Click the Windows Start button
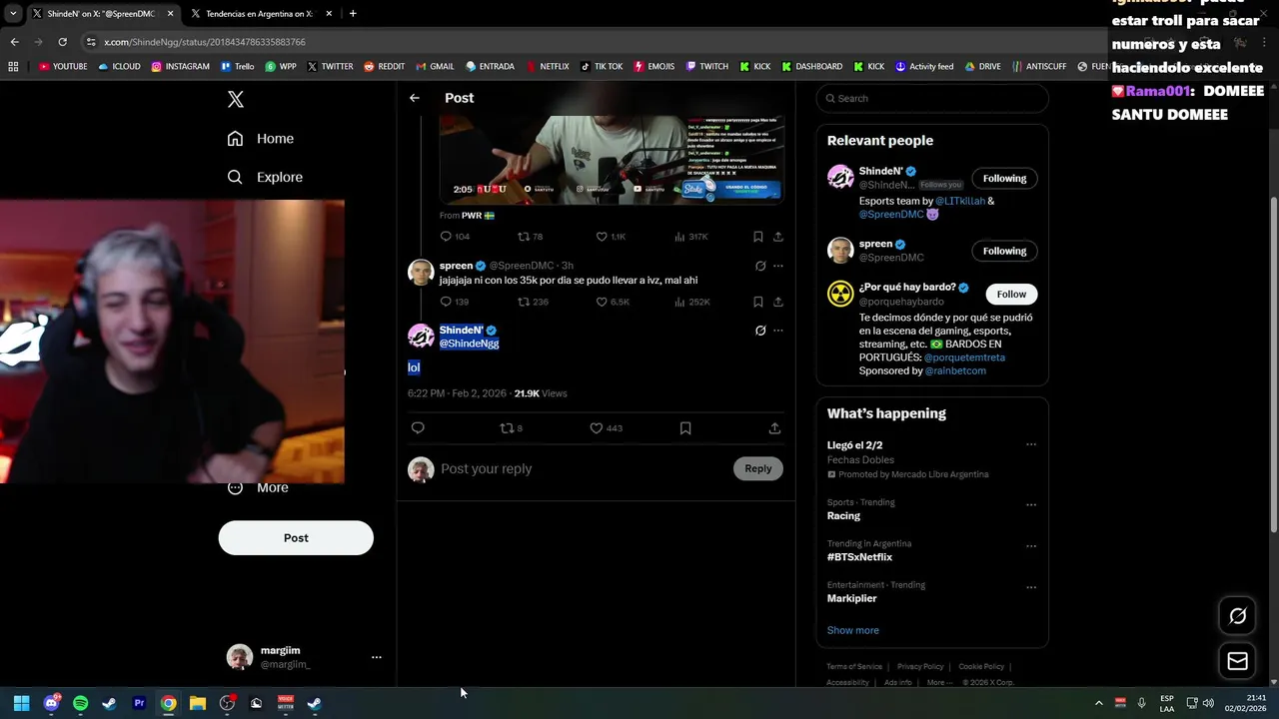1279x719 pixels. 21,703
